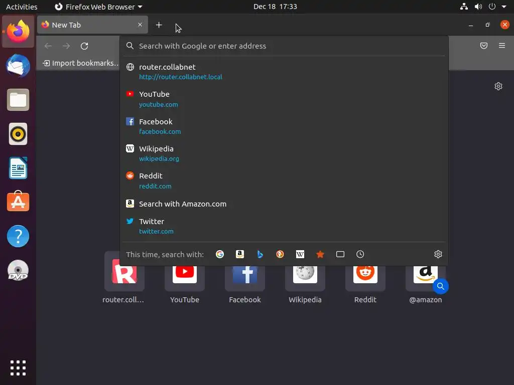Click the address bar search field

(x=284, y=46)
